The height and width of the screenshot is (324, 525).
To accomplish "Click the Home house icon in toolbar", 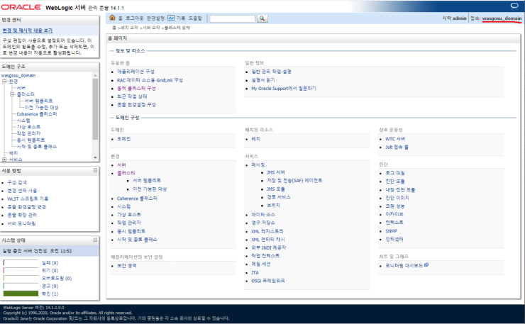I will pos(112,18).
